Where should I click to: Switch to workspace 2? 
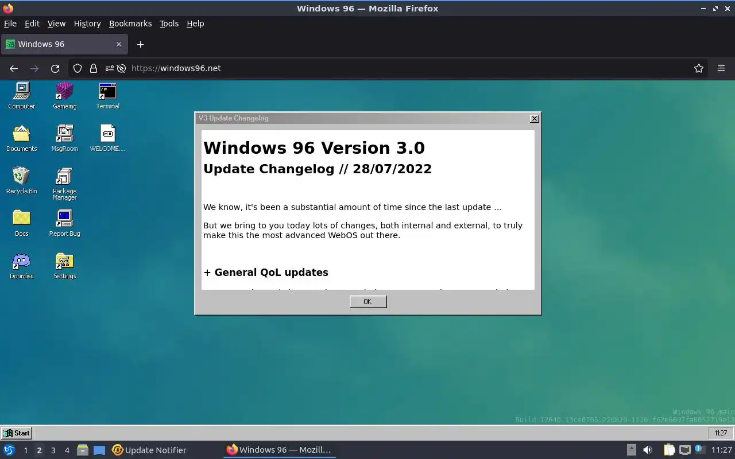click(x=39, y=450)
